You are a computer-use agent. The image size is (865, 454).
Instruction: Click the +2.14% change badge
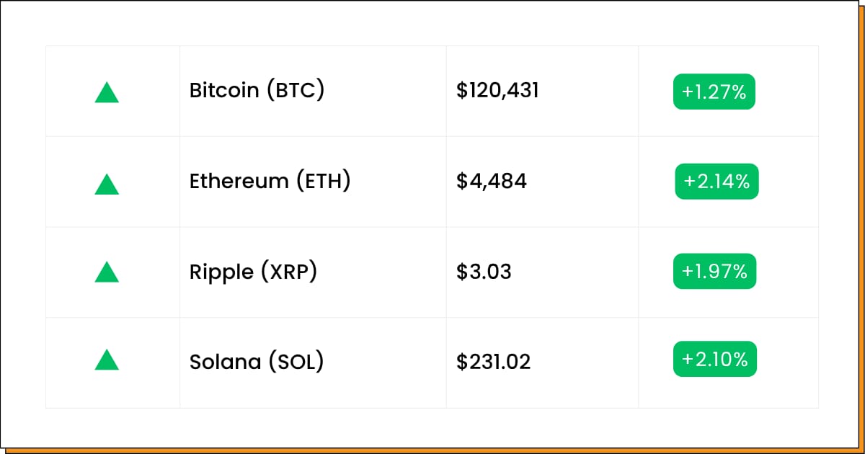pos(717,182)
